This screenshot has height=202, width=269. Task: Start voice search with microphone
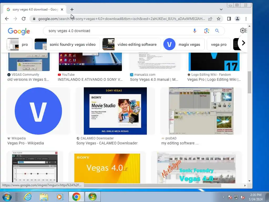[x=195, y=31]
